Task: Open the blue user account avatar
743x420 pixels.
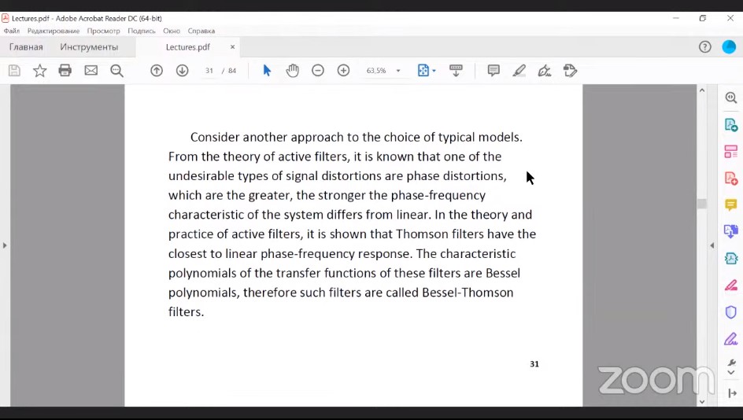Action: [729, 47]
